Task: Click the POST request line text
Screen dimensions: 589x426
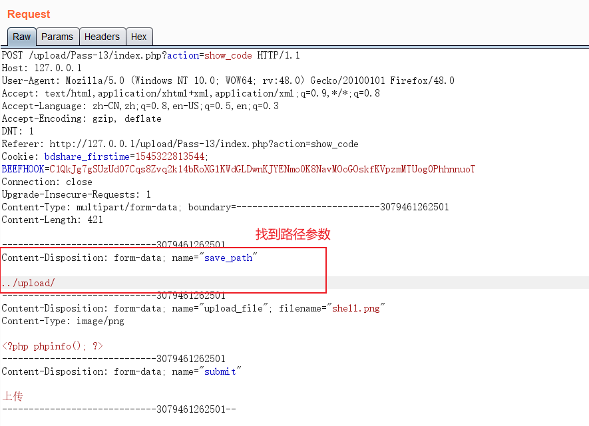Action: pos(150,56)
